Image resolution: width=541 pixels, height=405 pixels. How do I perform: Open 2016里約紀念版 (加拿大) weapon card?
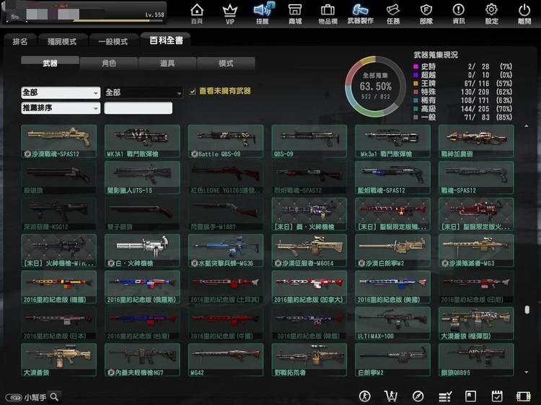coord(309,287)
